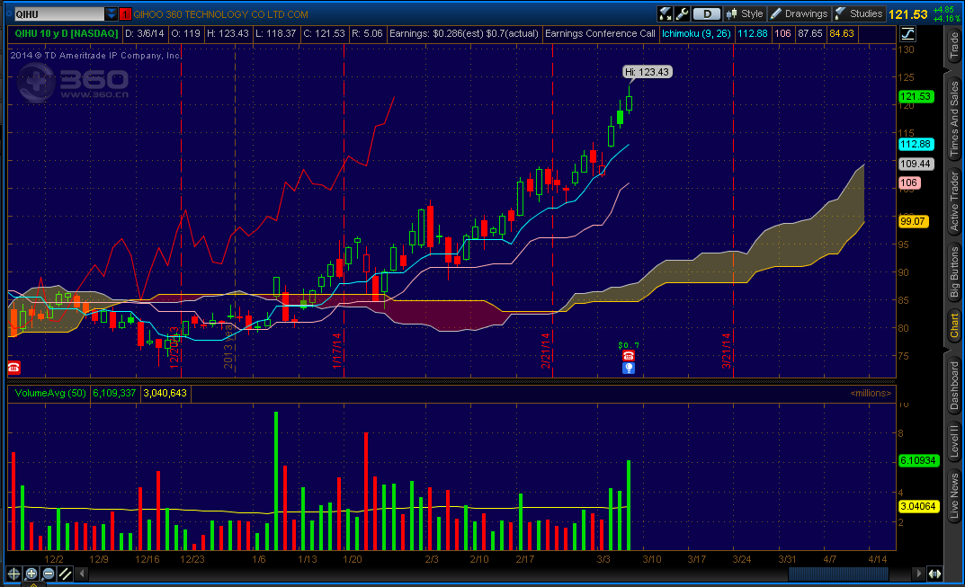
Task: Toggle the log/scale curve icon
Action: pos(907,34)
